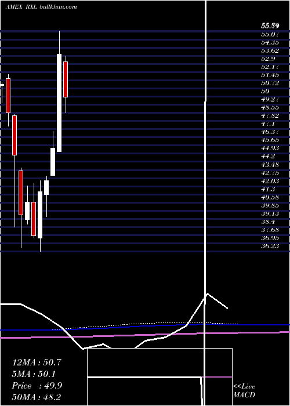Click the 36.95 price axis label

pos(270,238)
